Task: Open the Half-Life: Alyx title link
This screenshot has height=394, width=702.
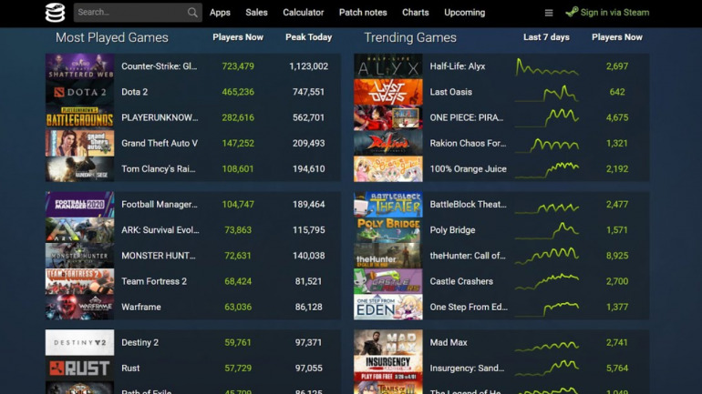Action: [x=458, y=66]
